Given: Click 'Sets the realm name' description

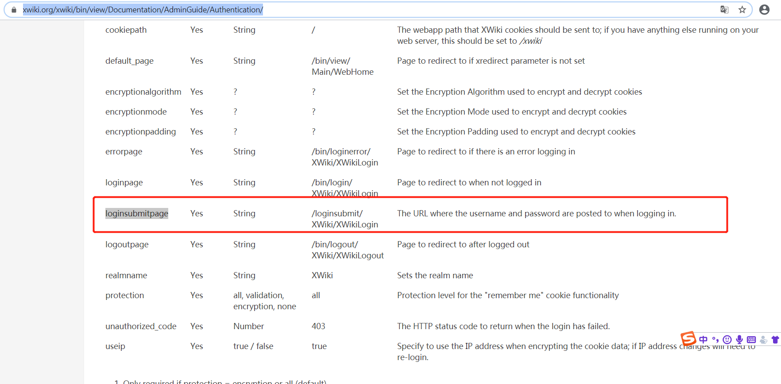Looking at the screenshot, I should pyautogui.click(x=435, y=275).
